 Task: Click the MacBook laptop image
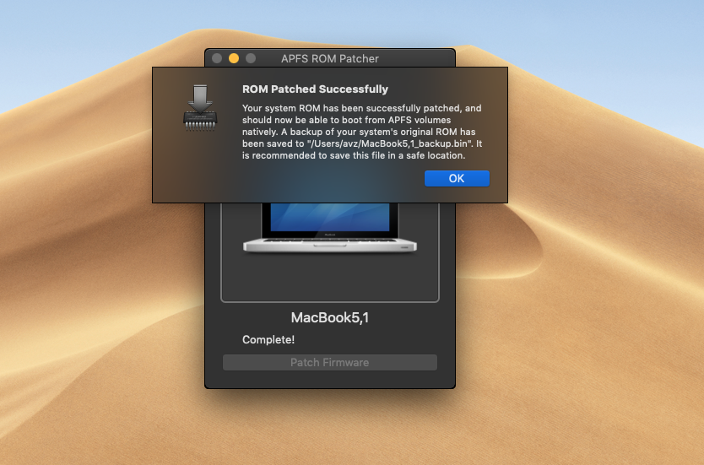tap(330, 228)
